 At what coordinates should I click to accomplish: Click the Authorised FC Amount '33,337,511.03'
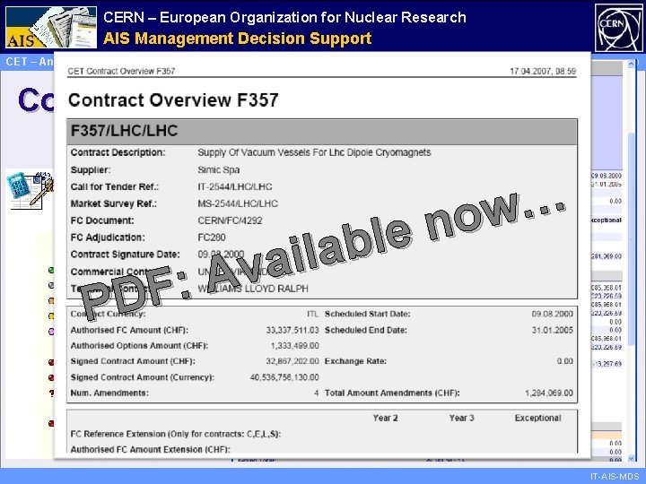tap(292, 330)
